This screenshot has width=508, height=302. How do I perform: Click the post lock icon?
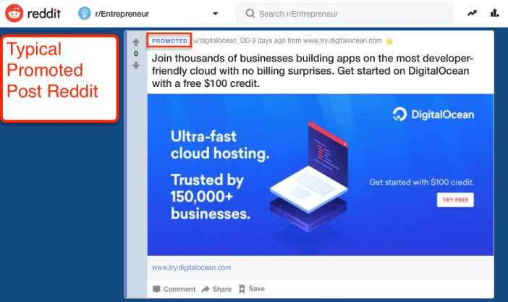[390, 41]
